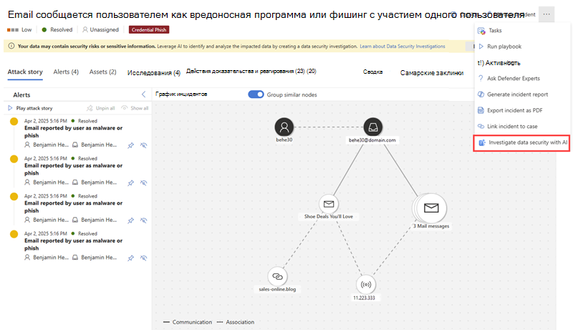Click yellow severity dot of first alert
573x330 pixels.
(x=14, y=122)
